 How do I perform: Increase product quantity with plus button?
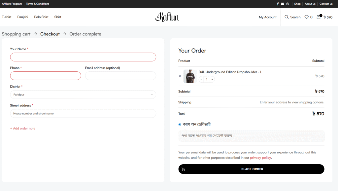[212, 79]
